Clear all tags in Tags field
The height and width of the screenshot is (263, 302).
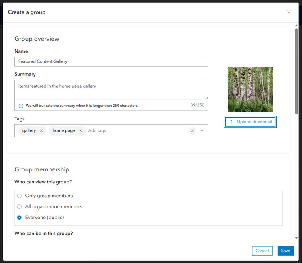pos(192,131)
